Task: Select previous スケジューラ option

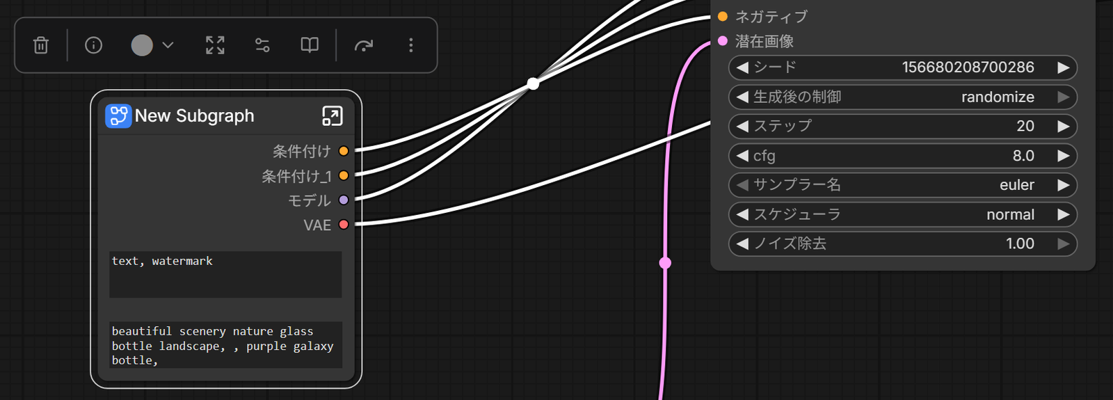Action: tap(742, 214)
